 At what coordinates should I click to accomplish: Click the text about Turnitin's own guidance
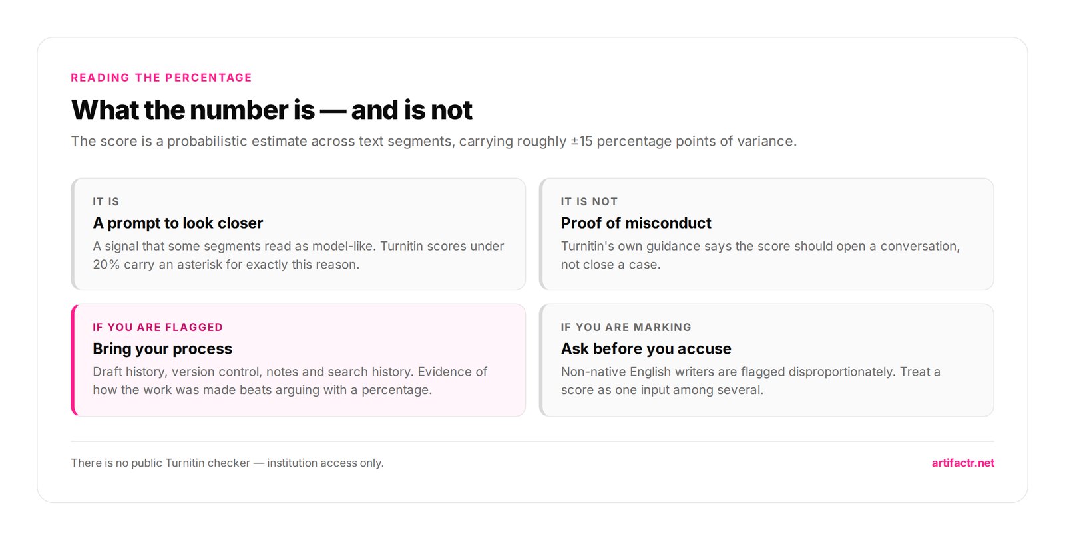coord(760,255)
